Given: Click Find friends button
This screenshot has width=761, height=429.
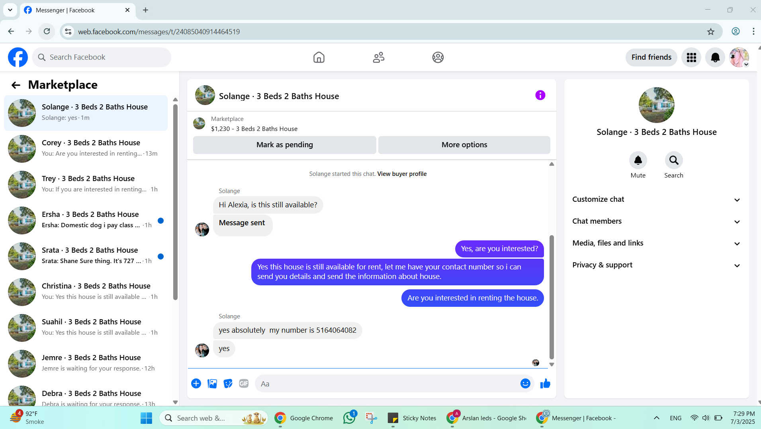Looking at the screenshot, I should [x=651, y=57].
